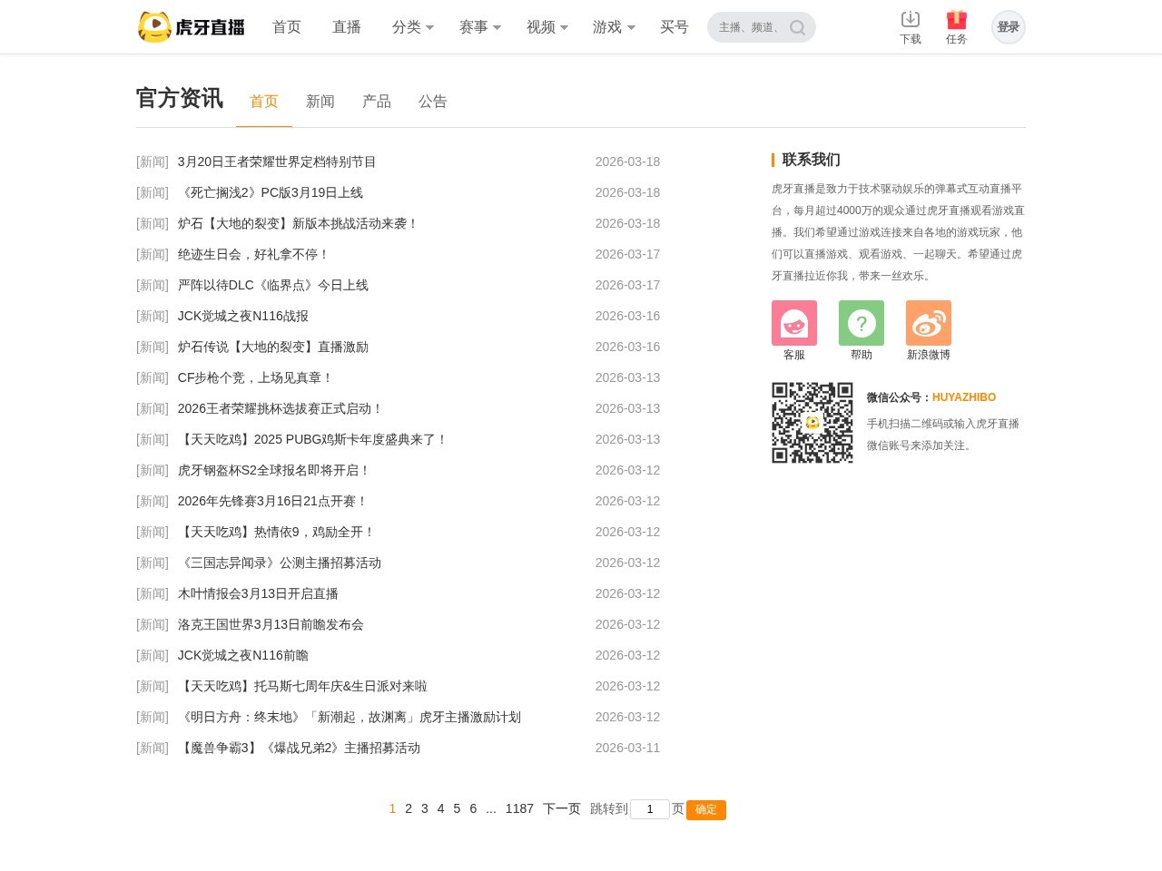1162x871 pixels.
Task: Click the 下载 download icon
Action: click(911, 19)
